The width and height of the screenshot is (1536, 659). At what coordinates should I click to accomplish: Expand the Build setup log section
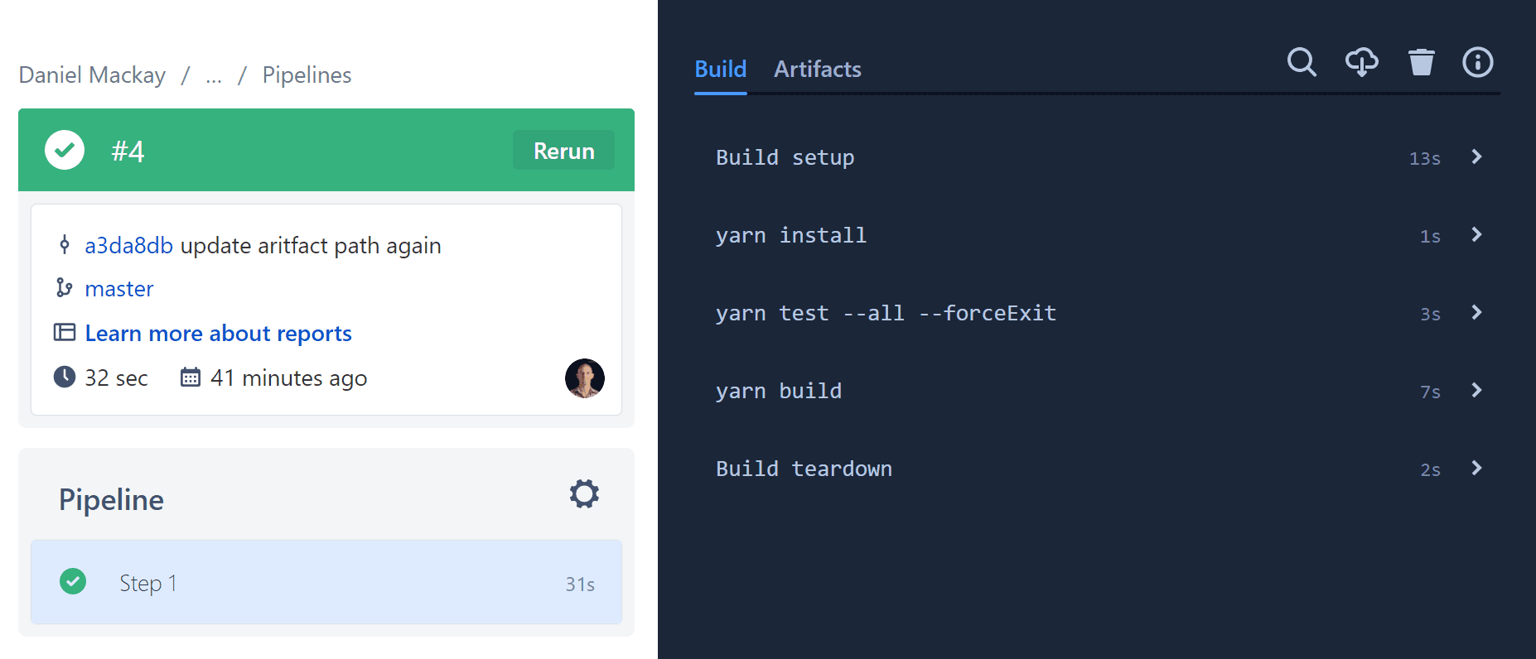pyautogui.click(x=1476, y=157)
